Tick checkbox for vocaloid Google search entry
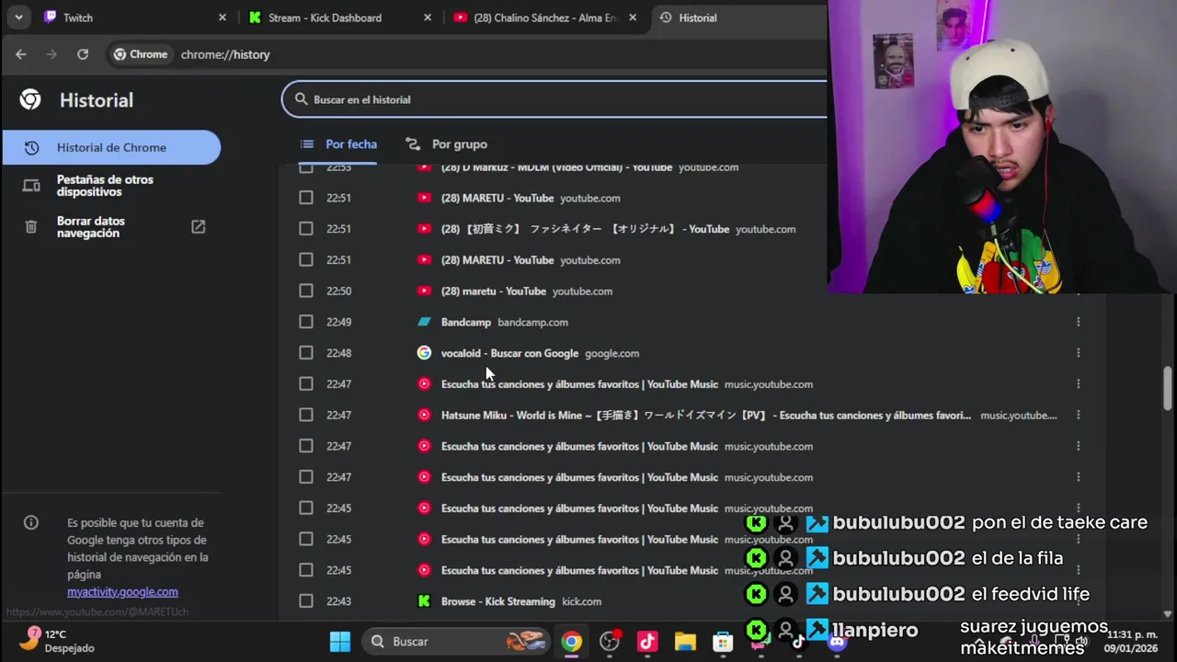Screen dimensions: 1177x662 306,353
